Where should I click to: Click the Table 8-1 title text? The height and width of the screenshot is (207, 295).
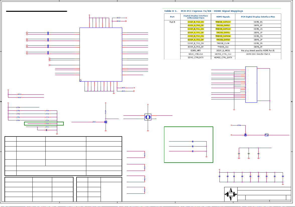pyautogui.click(x=204, y=11)
